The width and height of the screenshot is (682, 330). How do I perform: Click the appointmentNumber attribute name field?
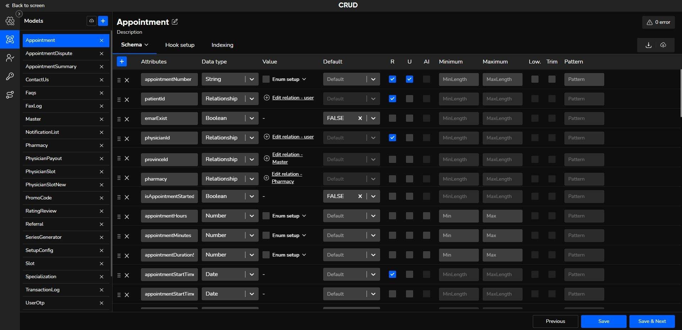point(169,79)
